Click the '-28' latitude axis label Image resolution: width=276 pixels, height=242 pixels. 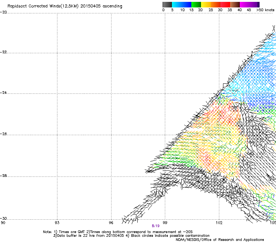[3, 176]
